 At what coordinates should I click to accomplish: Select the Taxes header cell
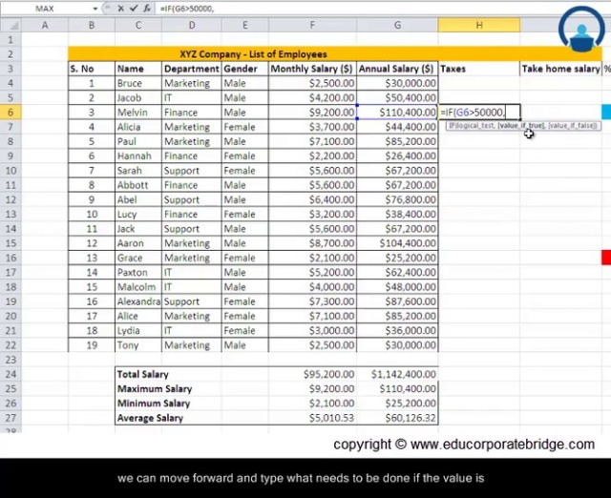pos(479,69)
